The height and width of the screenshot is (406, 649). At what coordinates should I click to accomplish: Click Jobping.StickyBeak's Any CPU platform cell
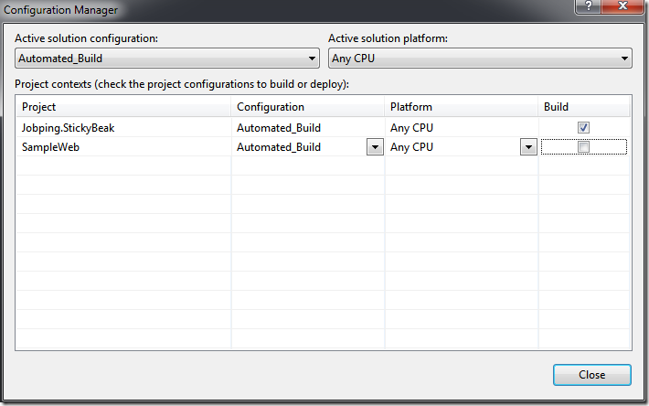point(411,128)
